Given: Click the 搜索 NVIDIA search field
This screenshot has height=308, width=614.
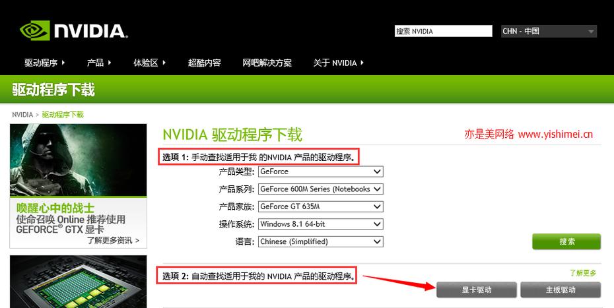Looking at the screenshot, I should coord(443,31).
